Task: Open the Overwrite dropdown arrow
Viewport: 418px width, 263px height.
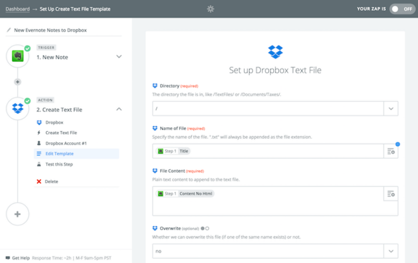Action: tap(391, 252)
